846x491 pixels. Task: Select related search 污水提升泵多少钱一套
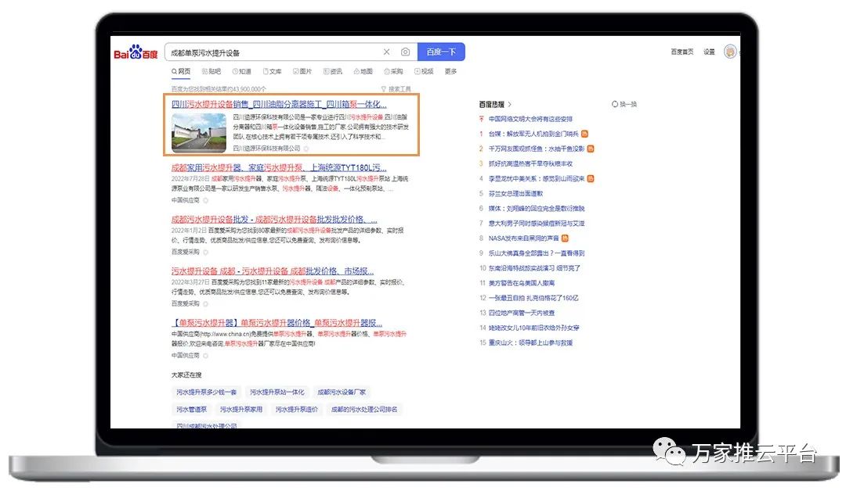pyautogui.click(x=206, y=392)
